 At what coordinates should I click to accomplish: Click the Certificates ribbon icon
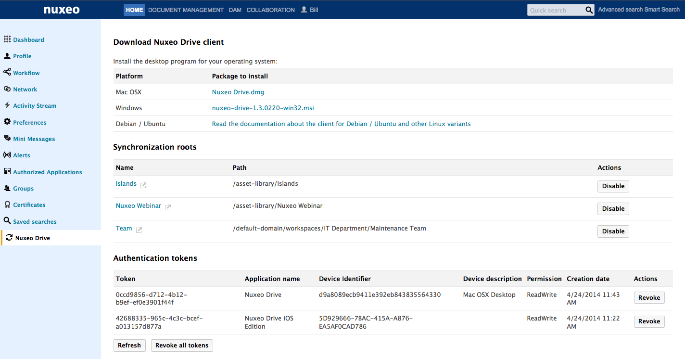7,205
